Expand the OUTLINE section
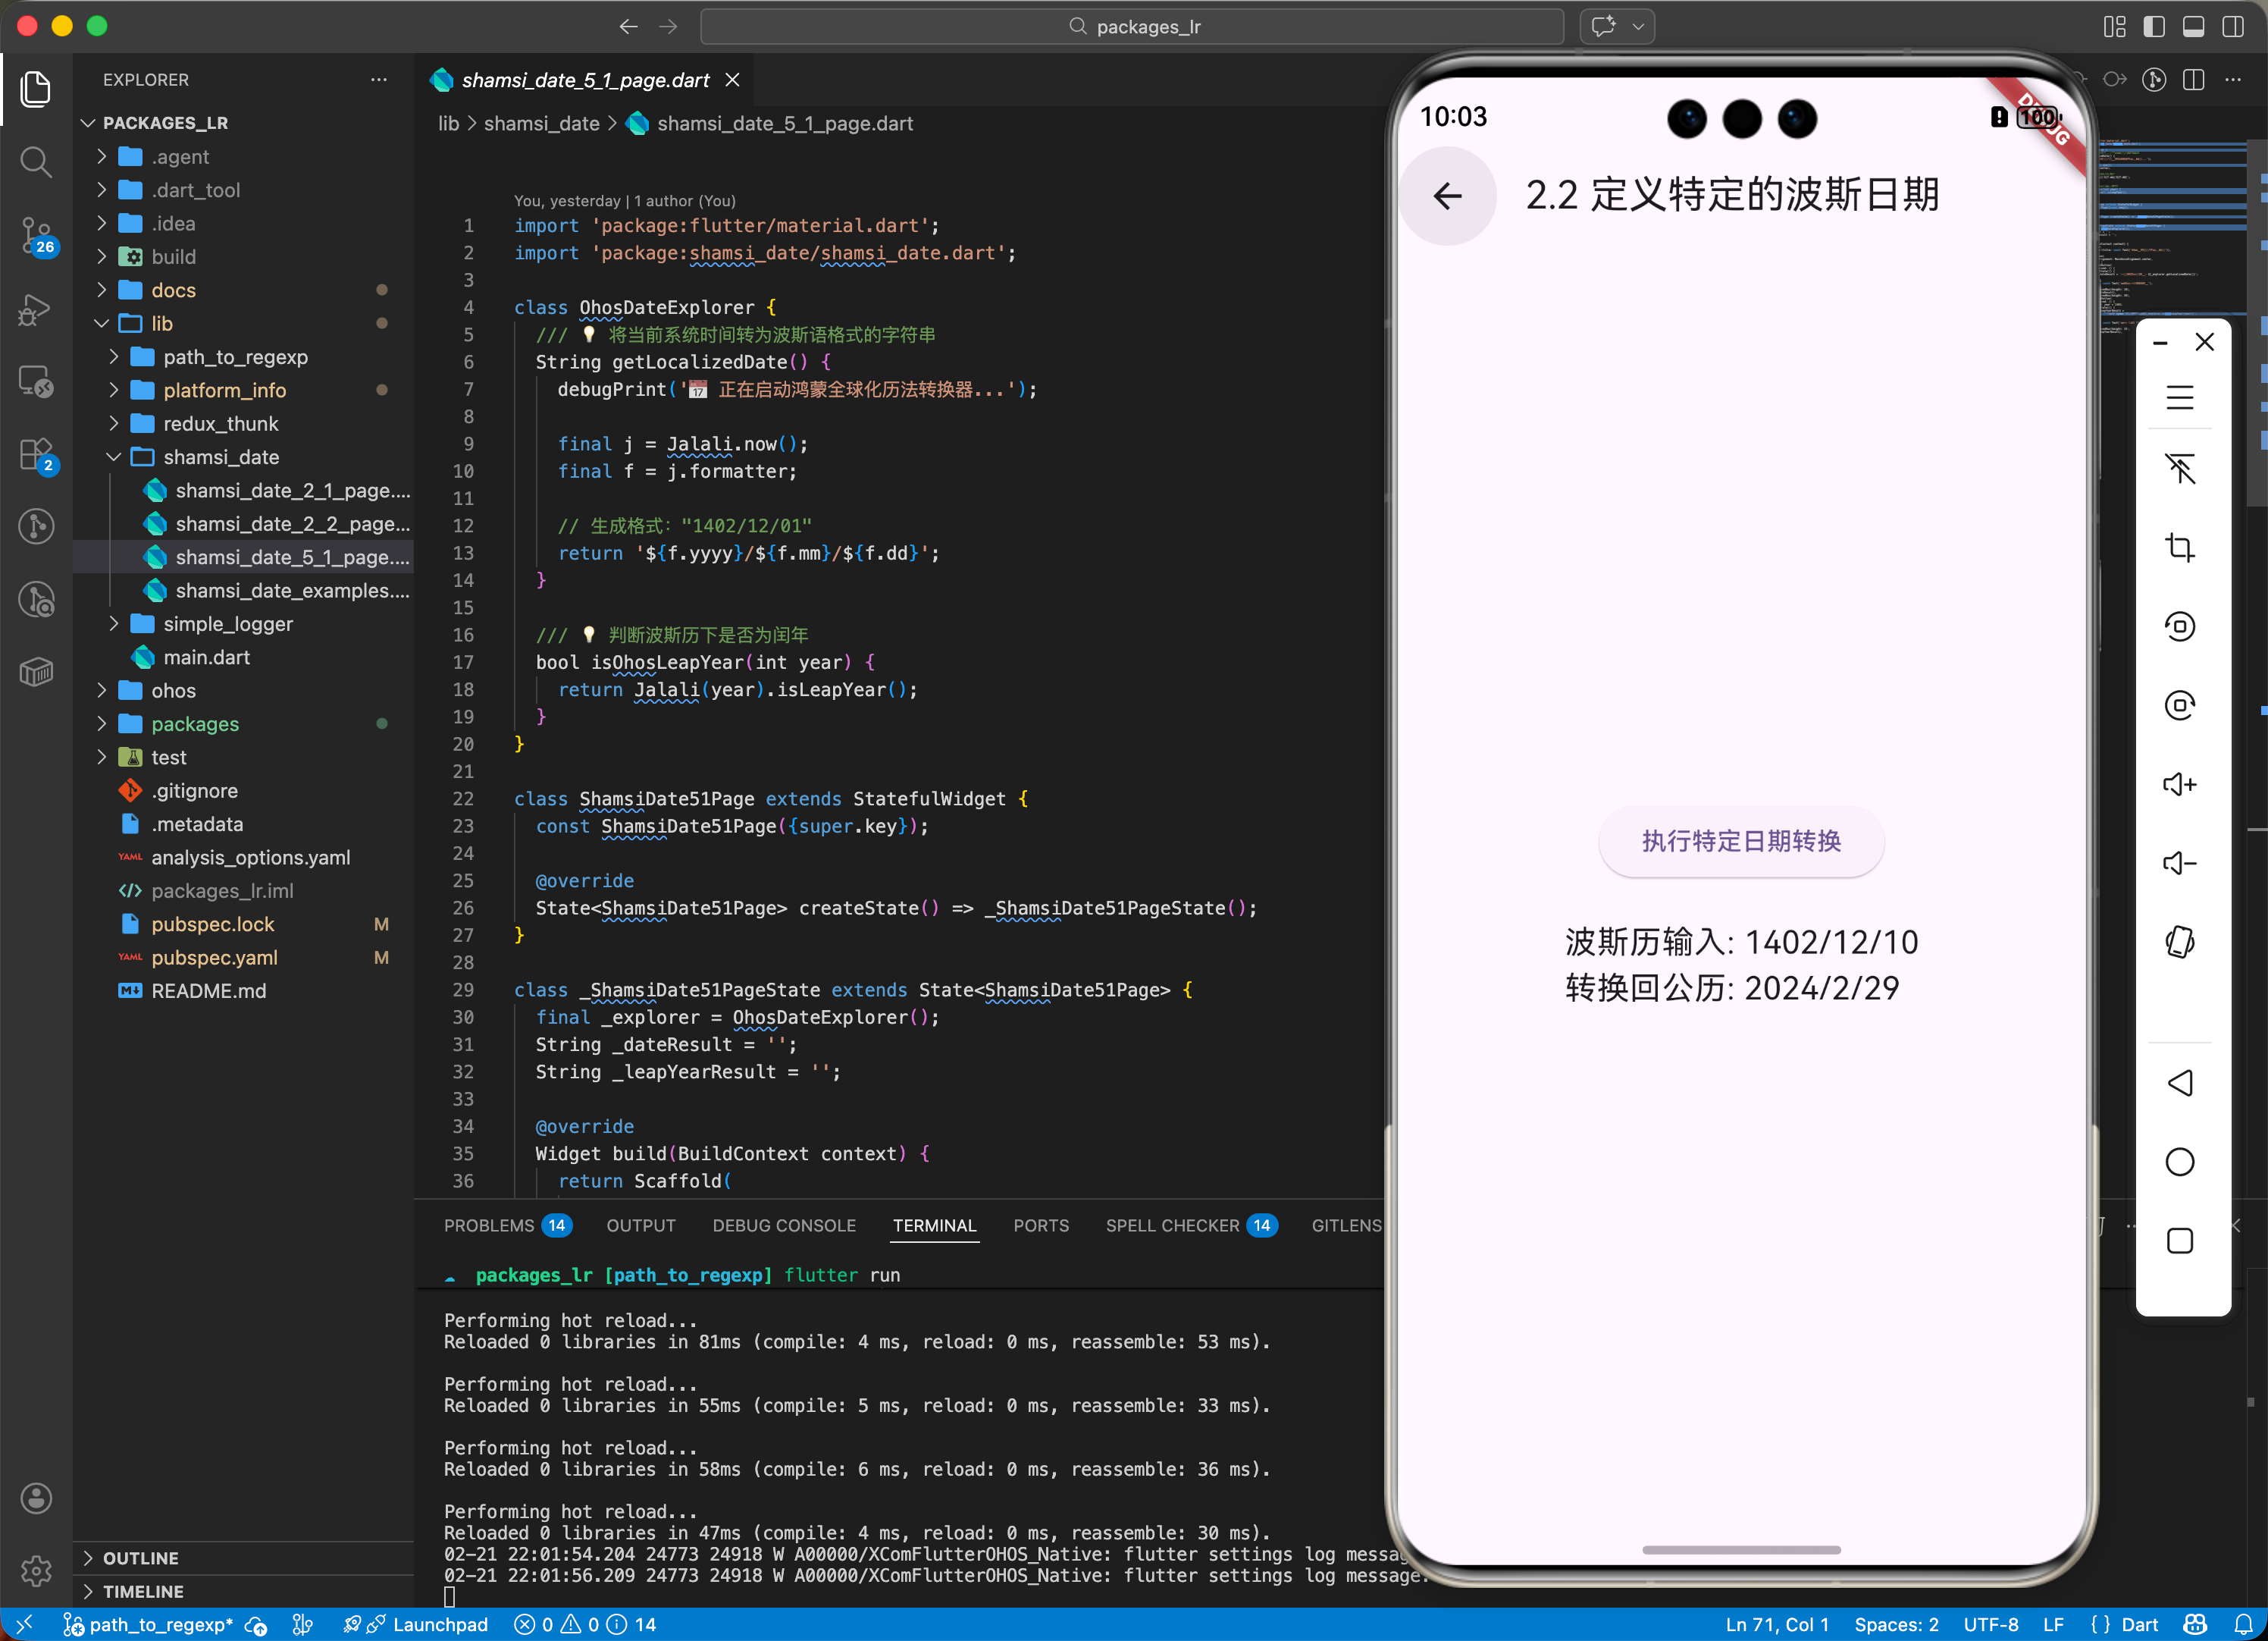 [140, 1558]
